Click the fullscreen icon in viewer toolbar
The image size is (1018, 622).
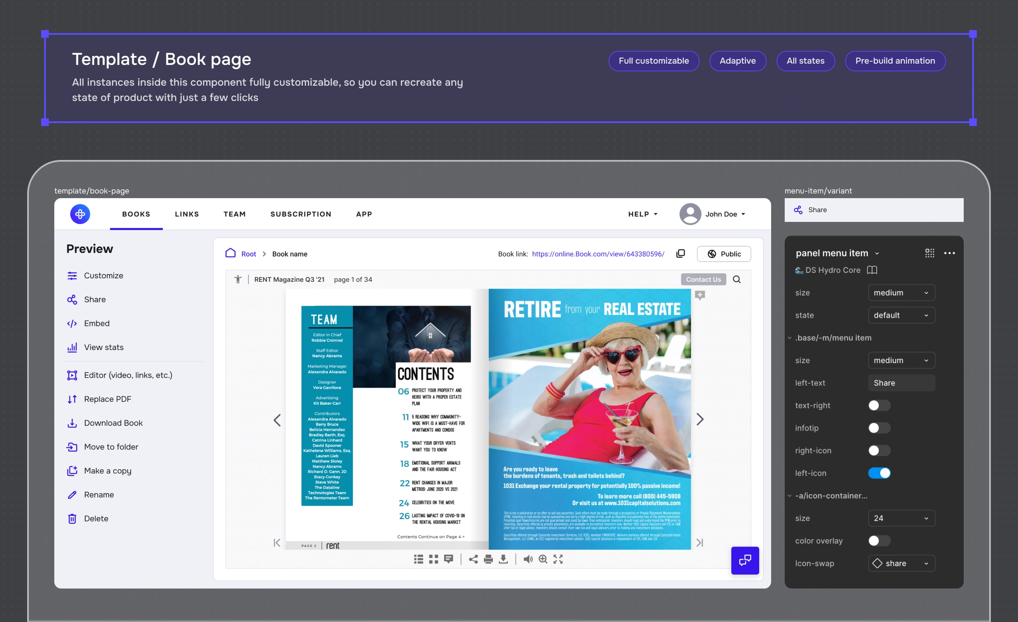click(558, 559)
